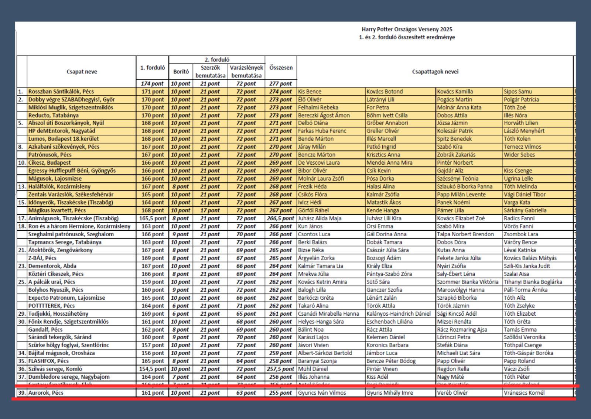
Task: Select team 'Ron és a három Hermione, Kozármisleny'
Action: (x=79, y=226)
